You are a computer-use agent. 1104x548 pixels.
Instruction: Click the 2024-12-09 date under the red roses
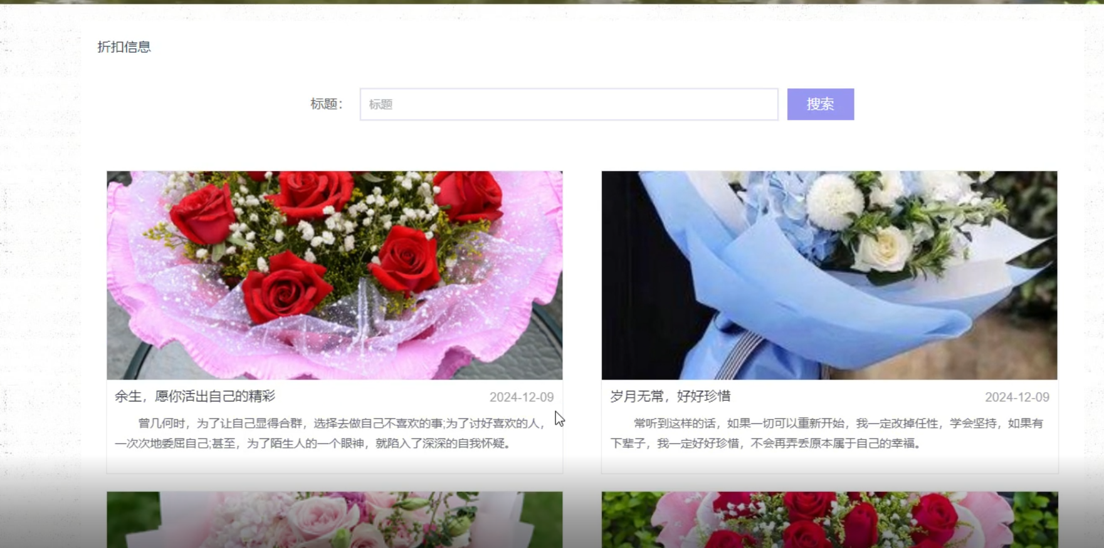[x=521, y=397]
